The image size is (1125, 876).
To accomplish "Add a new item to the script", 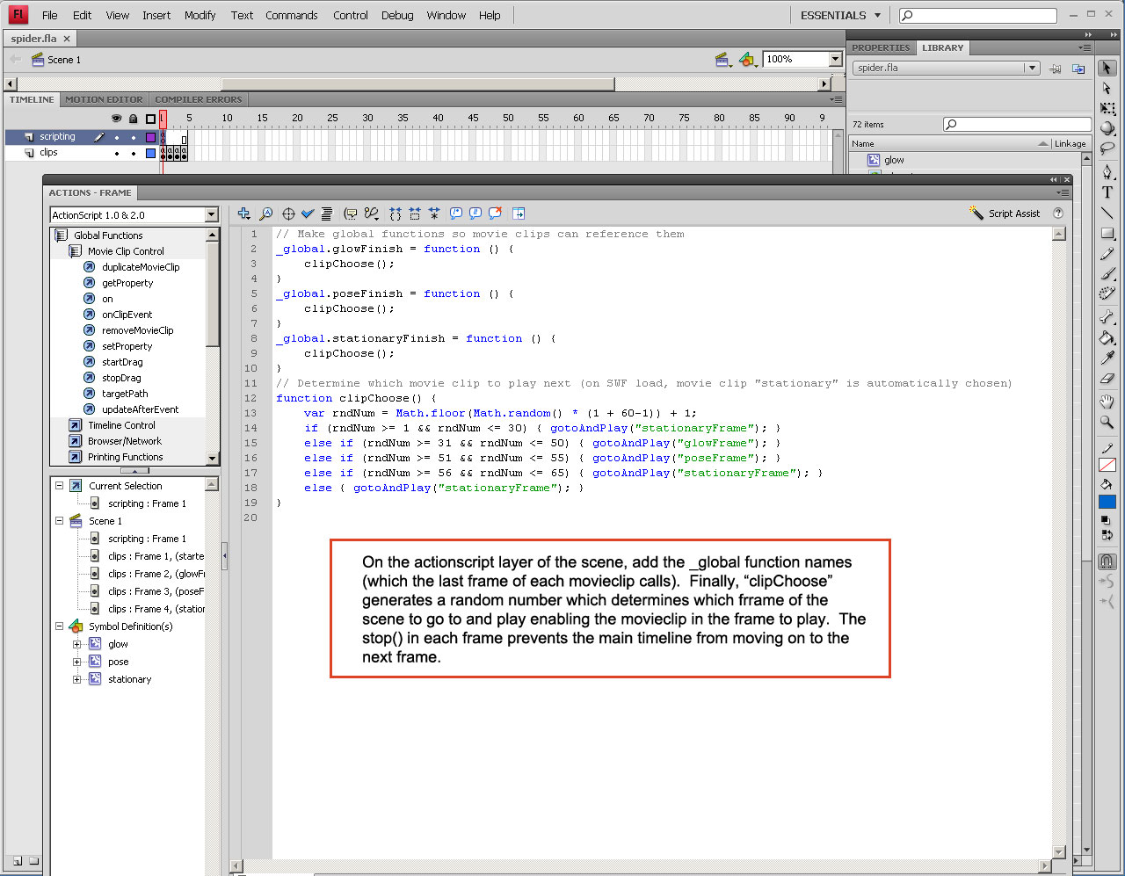I will point(243,214).
